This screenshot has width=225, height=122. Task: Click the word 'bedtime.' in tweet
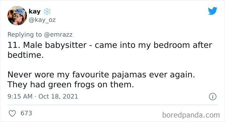25,55
